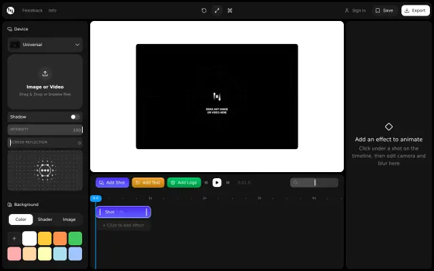Open the Feedback menu
Screen dimensions: 434x271
click(x=33, y=11)
